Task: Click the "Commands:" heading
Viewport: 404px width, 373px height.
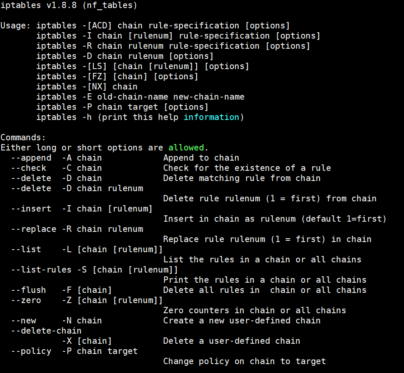Action: point(23,138)
